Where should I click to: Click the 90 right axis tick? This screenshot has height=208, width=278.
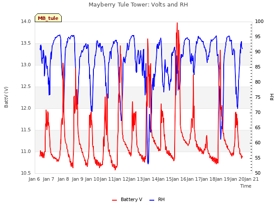tap(258, 52)
